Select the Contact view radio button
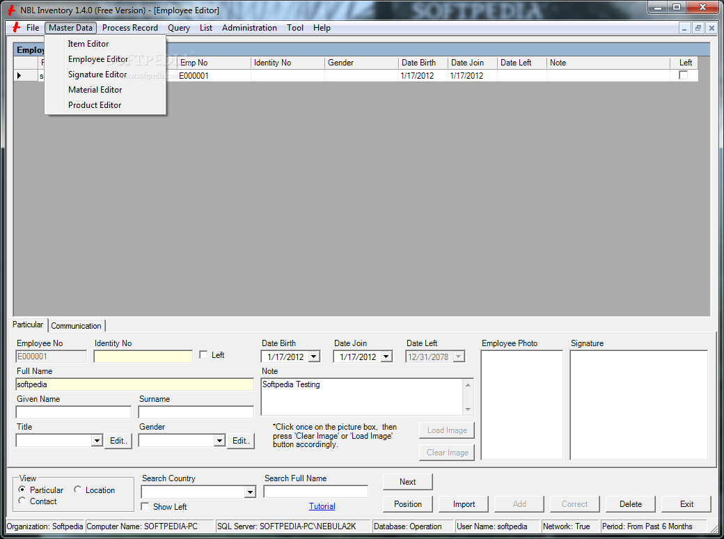Viewport: 724px width, 539px height. 22,501
